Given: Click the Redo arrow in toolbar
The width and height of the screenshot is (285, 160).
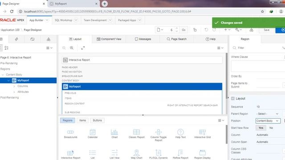Looking at the screenshot, I should click(214, 30).
